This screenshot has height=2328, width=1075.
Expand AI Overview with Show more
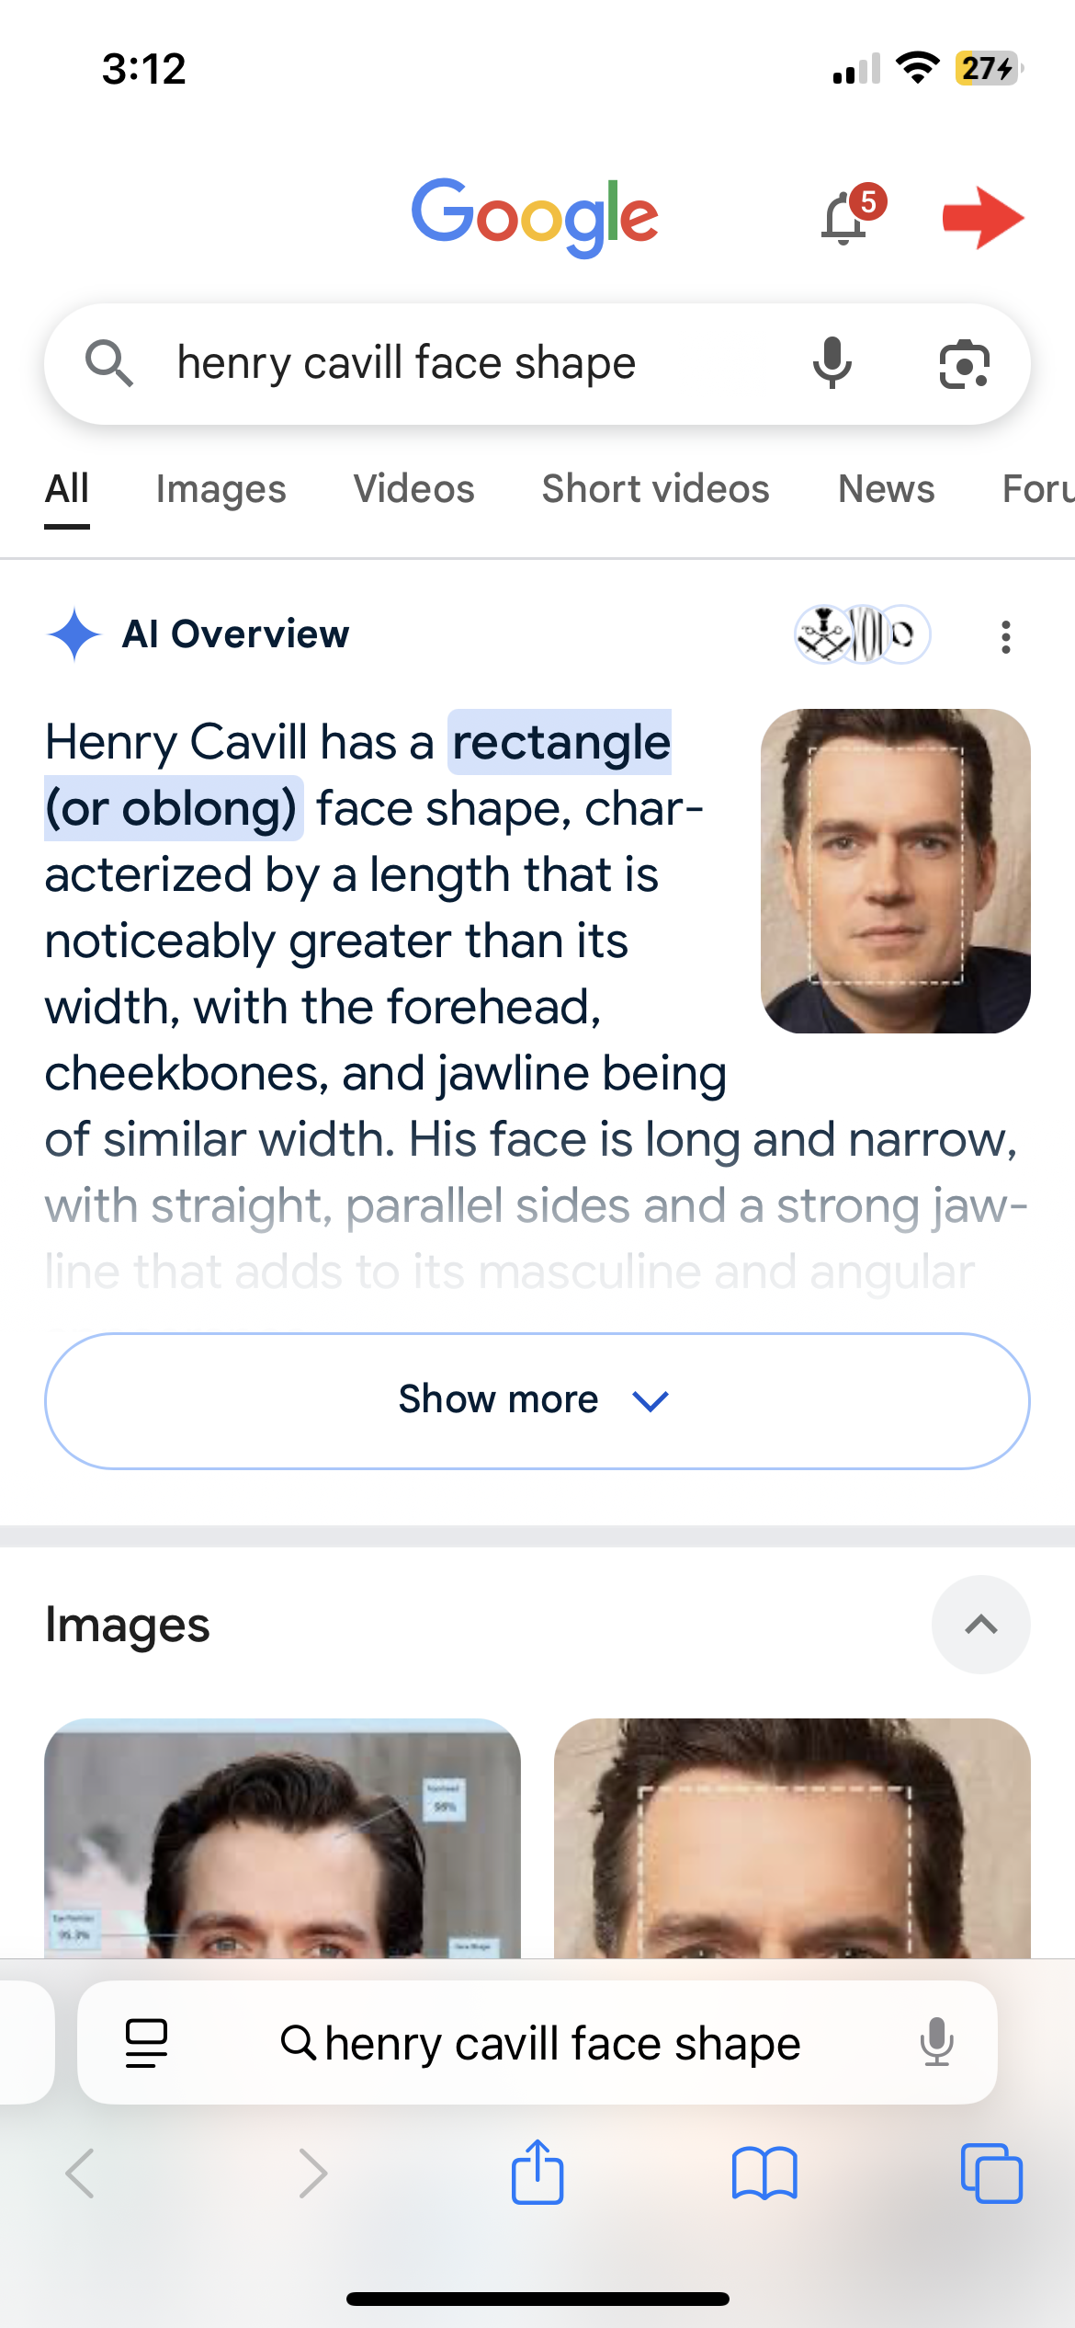(x=537, y=1400)
